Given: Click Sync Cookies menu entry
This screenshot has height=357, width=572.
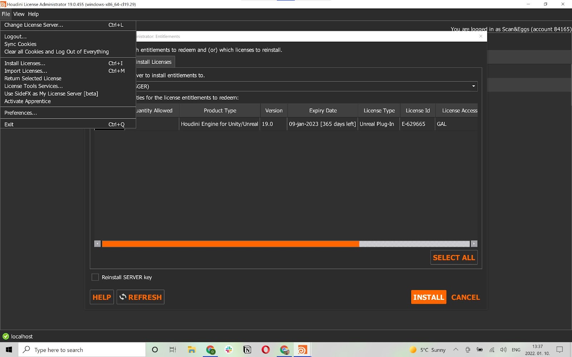Looking at the screenshot, I should click(x=68, y=44).
